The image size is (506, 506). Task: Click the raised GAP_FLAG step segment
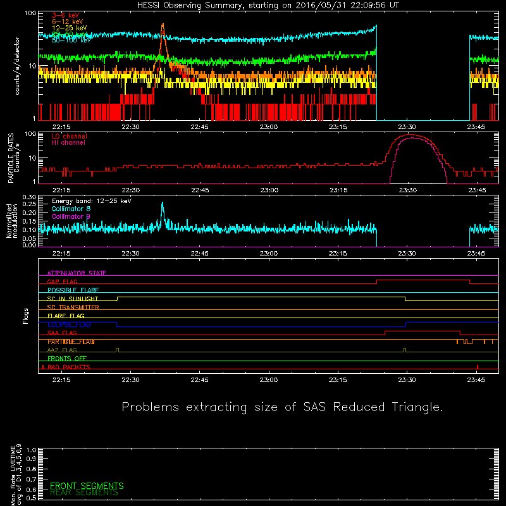(423, 280)
